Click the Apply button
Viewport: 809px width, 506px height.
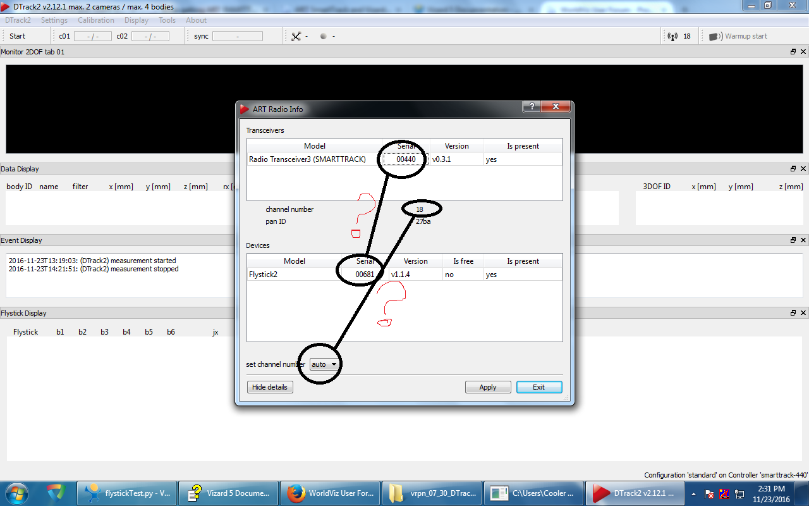pyautogui.click(x=487, y=387)
